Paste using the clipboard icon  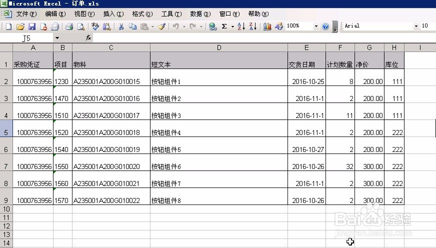pos(144,26)
